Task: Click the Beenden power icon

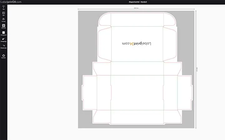Action: coord(3,56)
